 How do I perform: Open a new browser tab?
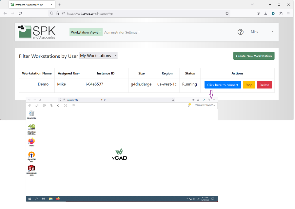point(59,5)
